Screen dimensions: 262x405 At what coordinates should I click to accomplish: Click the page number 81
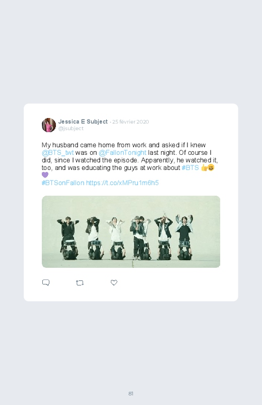[131, 393]
